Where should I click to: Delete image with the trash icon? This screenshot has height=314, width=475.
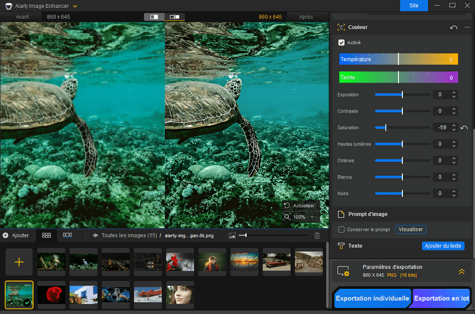(x=317, y=236)
